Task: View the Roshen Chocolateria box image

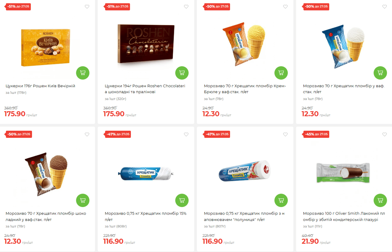Action: (146, 44)
